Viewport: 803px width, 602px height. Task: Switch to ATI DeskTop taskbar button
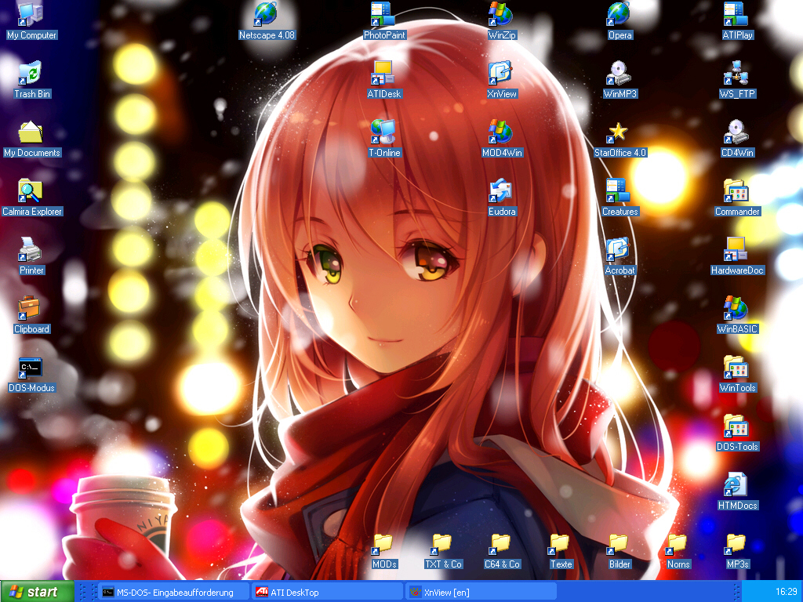pos(327,593)
